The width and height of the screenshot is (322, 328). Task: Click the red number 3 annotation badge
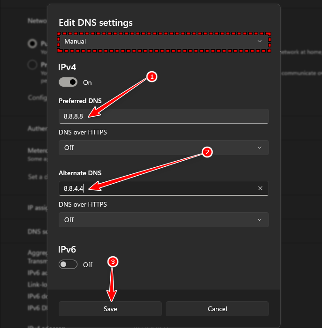point(112,262)
